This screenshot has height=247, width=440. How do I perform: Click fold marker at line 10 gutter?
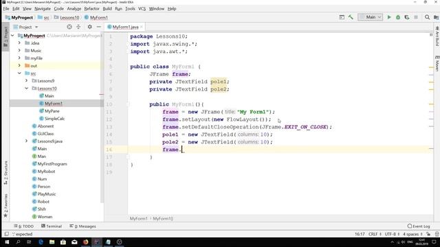click(128, 104)
